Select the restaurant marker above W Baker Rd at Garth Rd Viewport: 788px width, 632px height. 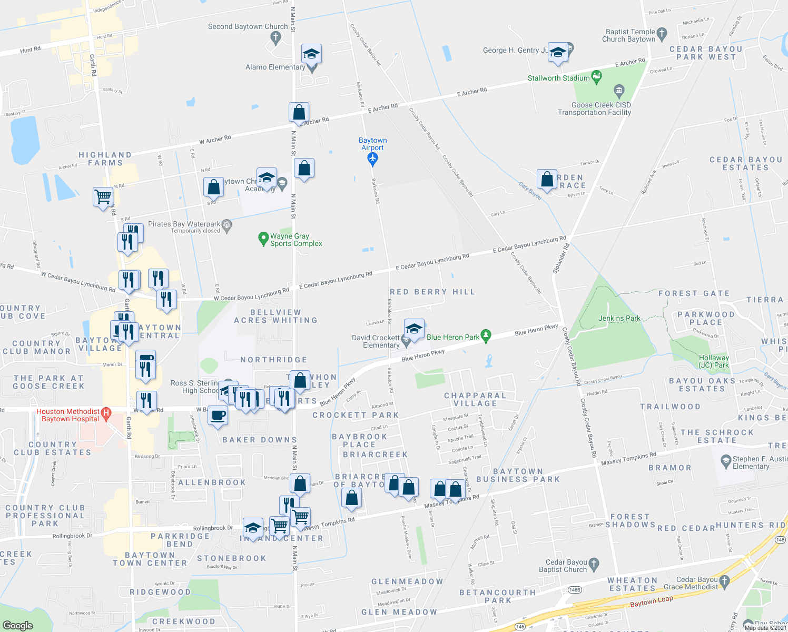(x=146, y=401)
